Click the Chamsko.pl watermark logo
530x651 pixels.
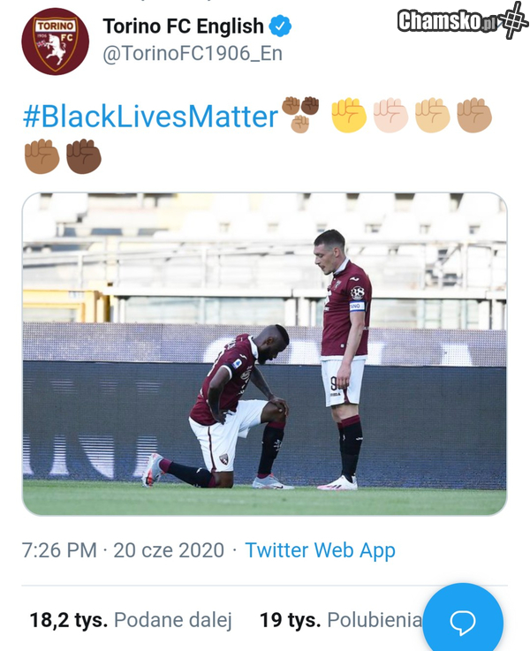pyautogui.click(x=461, y=20)
